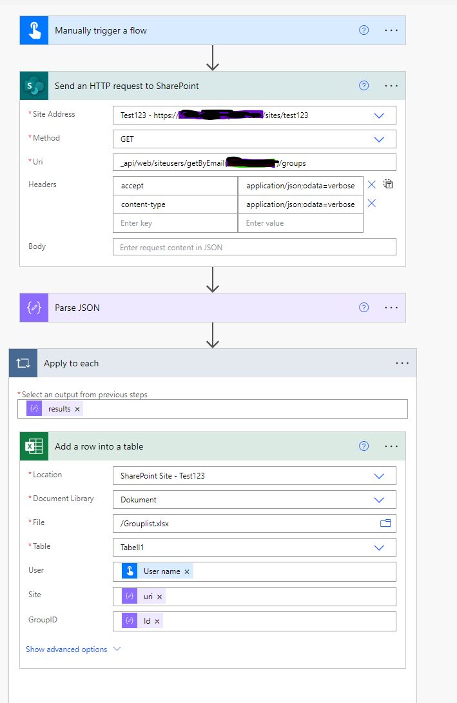
Task: Select the results dynamic content token
Action: pos(54,409)
